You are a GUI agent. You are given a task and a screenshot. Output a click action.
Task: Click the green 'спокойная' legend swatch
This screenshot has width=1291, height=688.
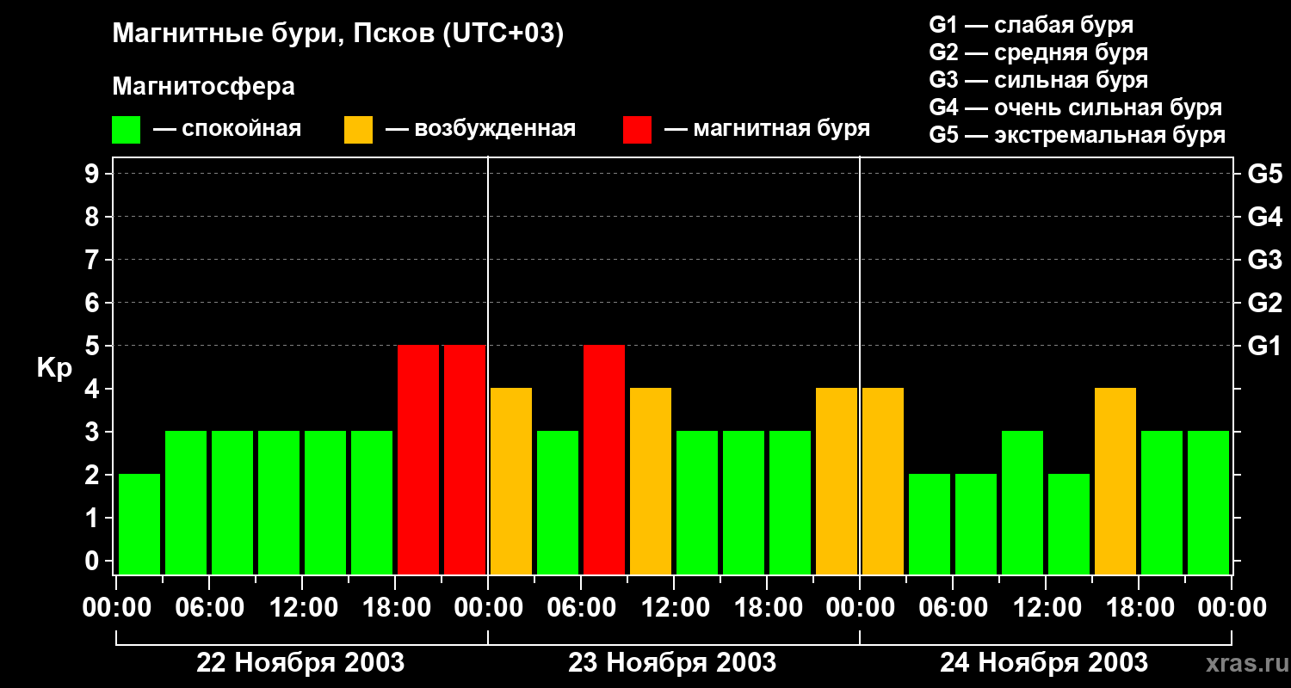coord(127,130)
